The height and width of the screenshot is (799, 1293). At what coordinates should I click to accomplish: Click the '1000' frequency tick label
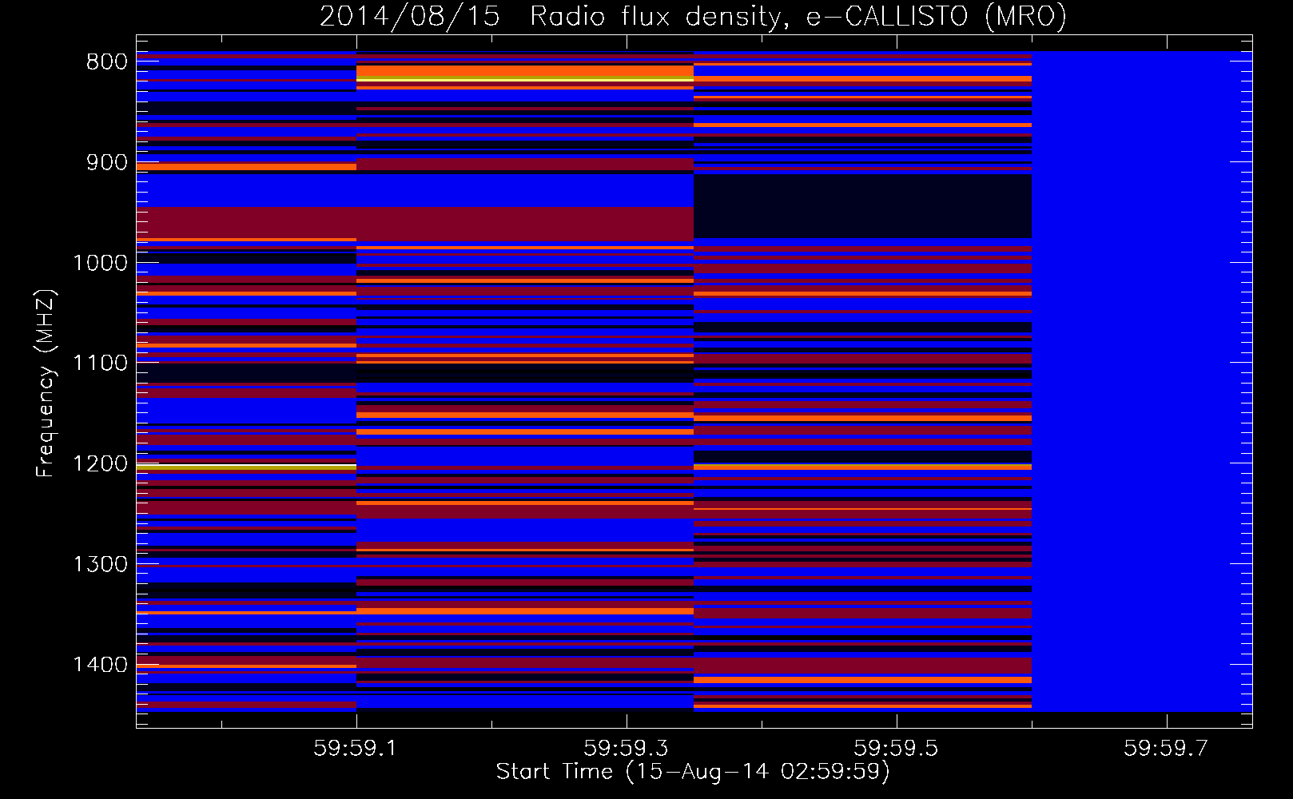(100, 263)
